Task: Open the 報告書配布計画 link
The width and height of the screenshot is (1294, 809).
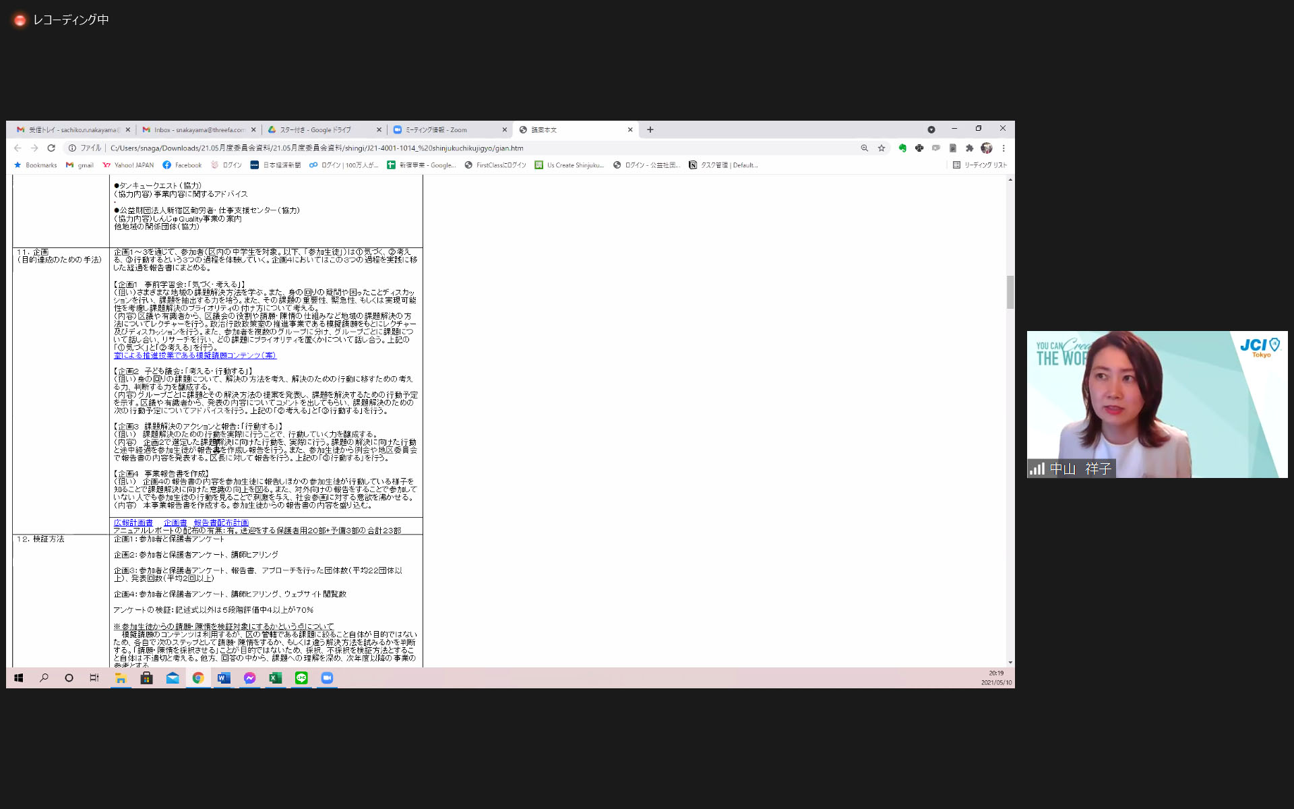Action: (x=221, y=523)
